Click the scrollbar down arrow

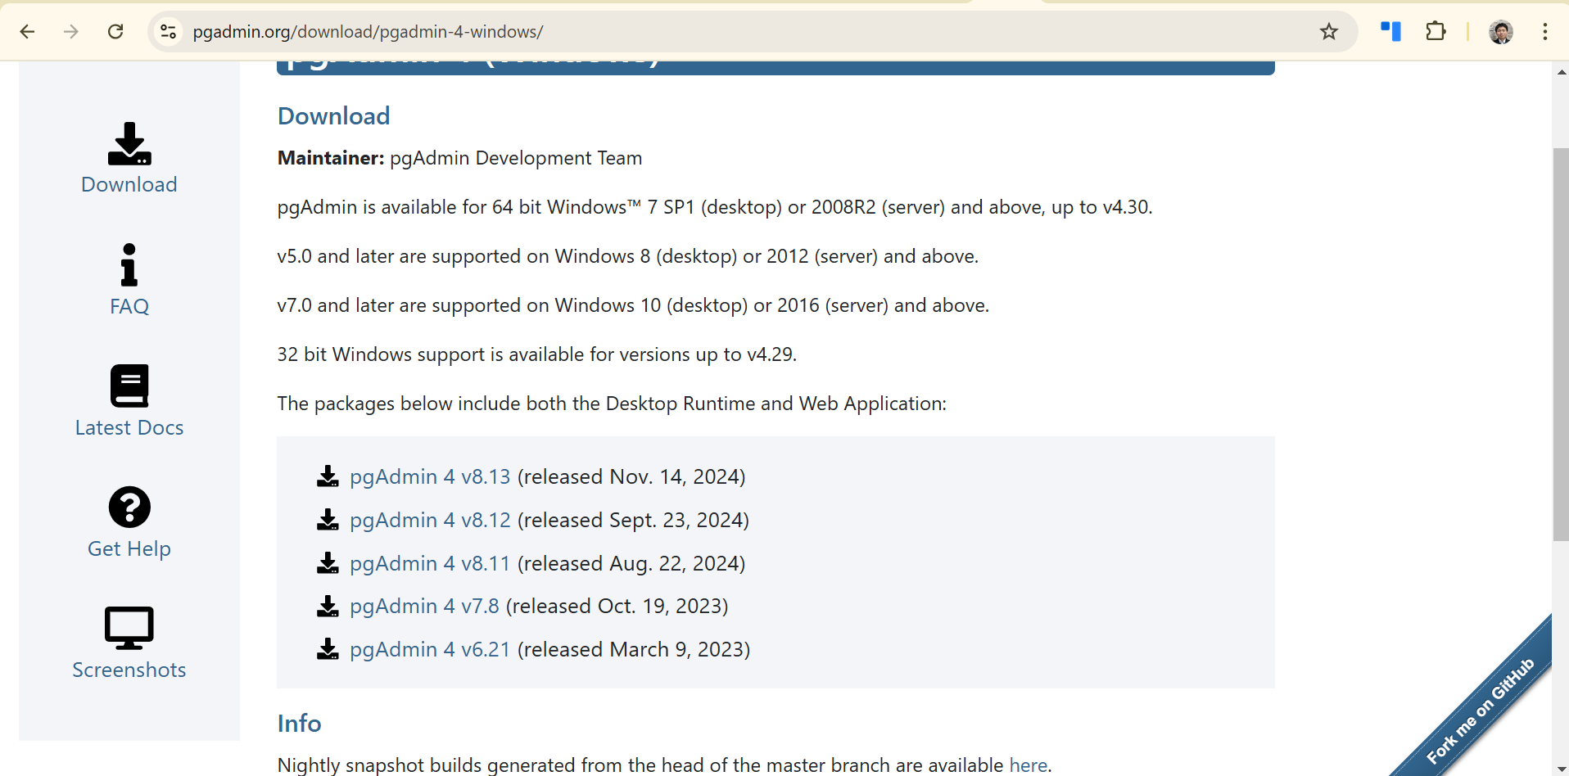[x=1561, y=769]
